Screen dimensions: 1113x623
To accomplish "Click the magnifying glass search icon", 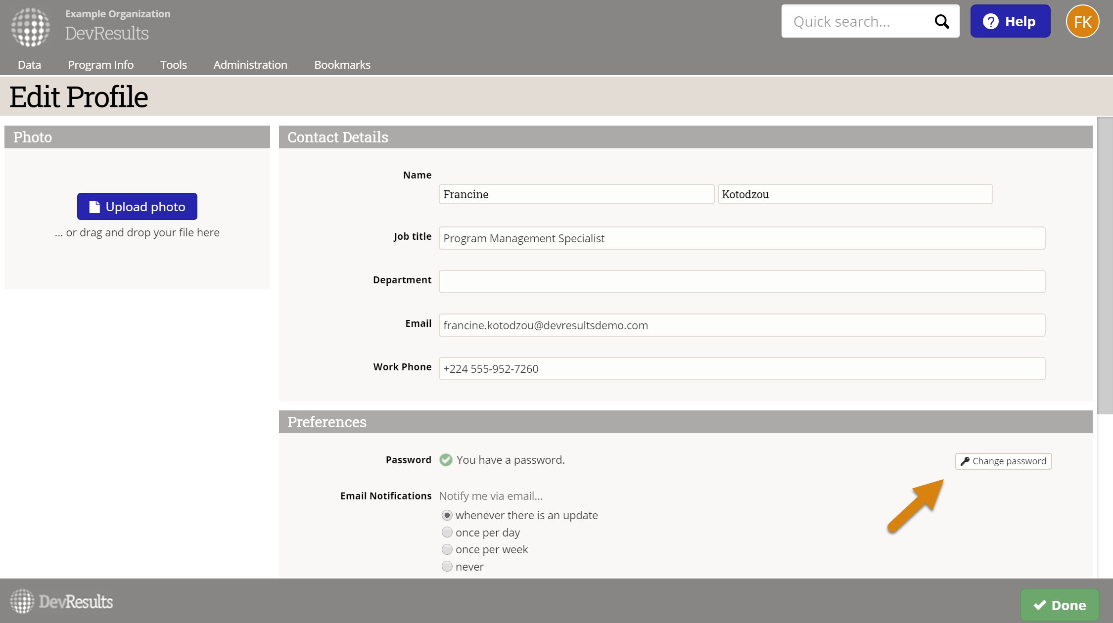I will 941,21.
